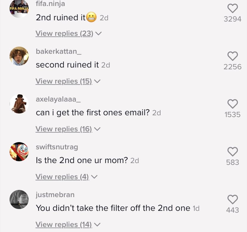
Task: Like justmebran's filter comment
Action: 232,199
